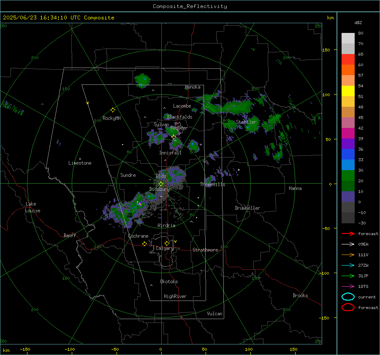This screenshot has height=355, width=380.
Task: Select the Innisfail label
Action: point(170,153)
